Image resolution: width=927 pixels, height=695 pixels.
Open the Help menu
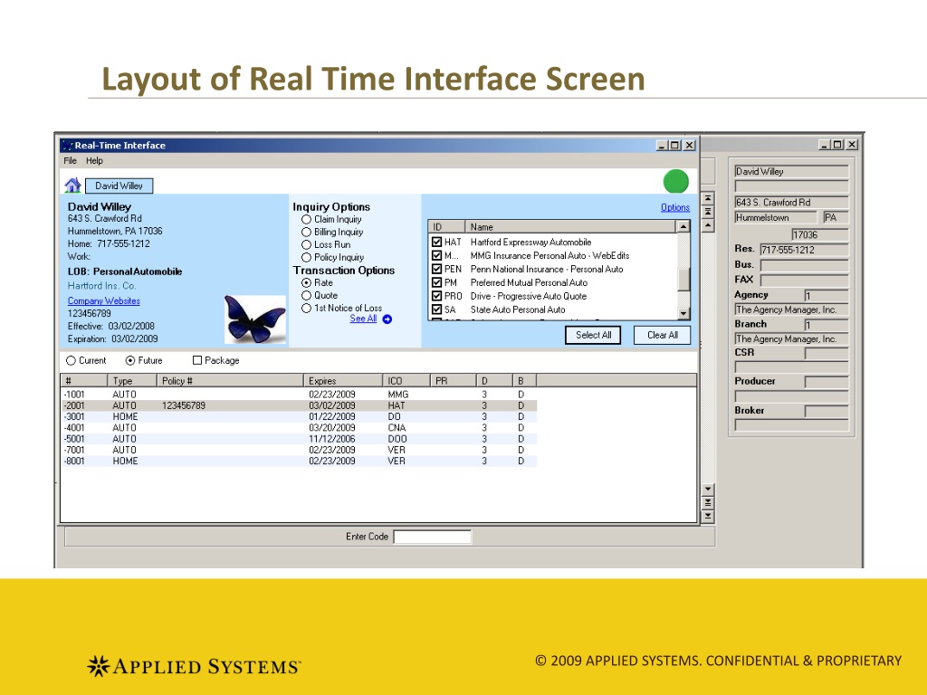tap(94, 161)
